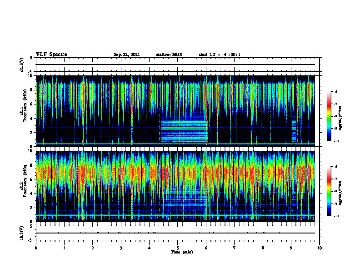Click the "ch.1(V)" waveform axis label
Screen dimensions: 360x278
point(21,65)
